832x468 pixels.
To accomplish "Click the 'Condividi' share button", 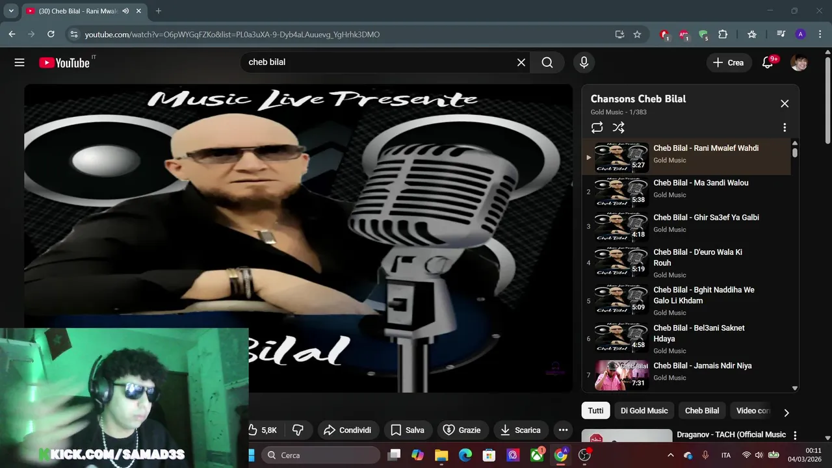I will pos(348,430).
